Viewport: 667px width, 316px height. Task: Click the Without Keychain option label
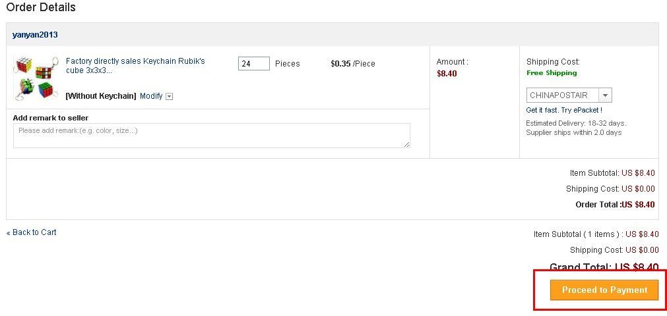[x=101, y=96]
